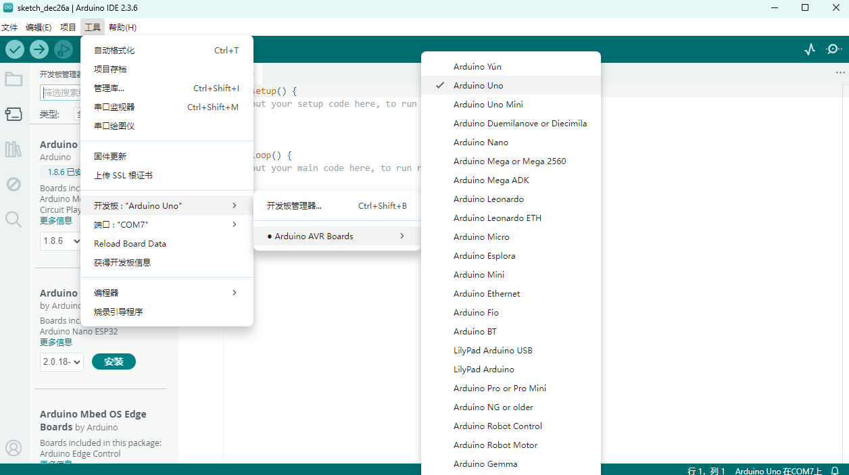849x475 pixels.
Task: Choose 项目存档 menu entry
Action: click(166, 69)
